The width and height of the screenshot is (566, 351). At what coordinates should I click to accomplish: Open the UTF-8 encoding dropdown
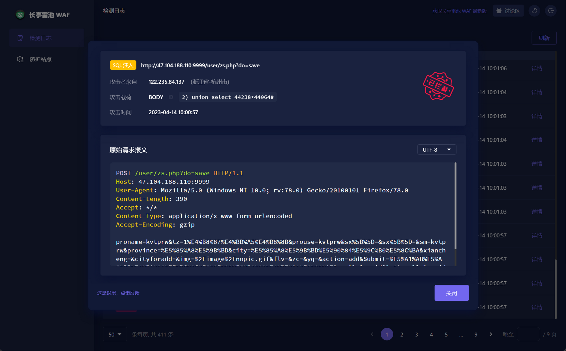click(x=436, y=149)
